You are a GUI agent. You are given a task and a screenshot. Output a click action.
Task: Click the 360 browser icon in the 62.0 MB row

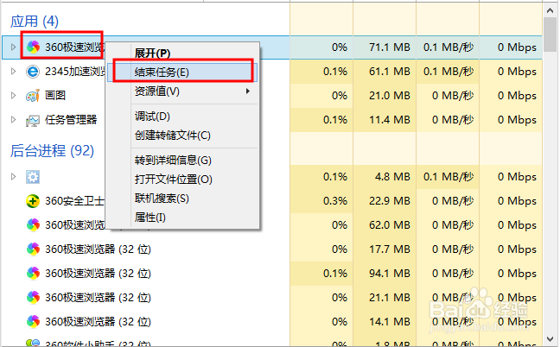coord(33,225)
